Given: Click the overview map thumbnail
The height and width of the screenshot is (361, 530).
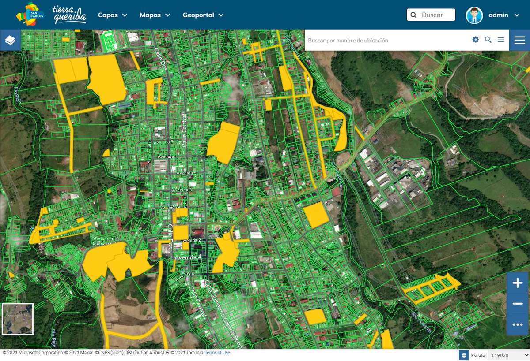Looking at the screenshot, I should coord(18,319).
